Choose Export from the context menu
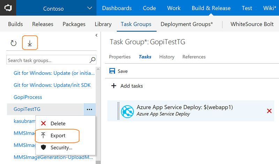The image size is (279, 164). click(x=57, y=136)
